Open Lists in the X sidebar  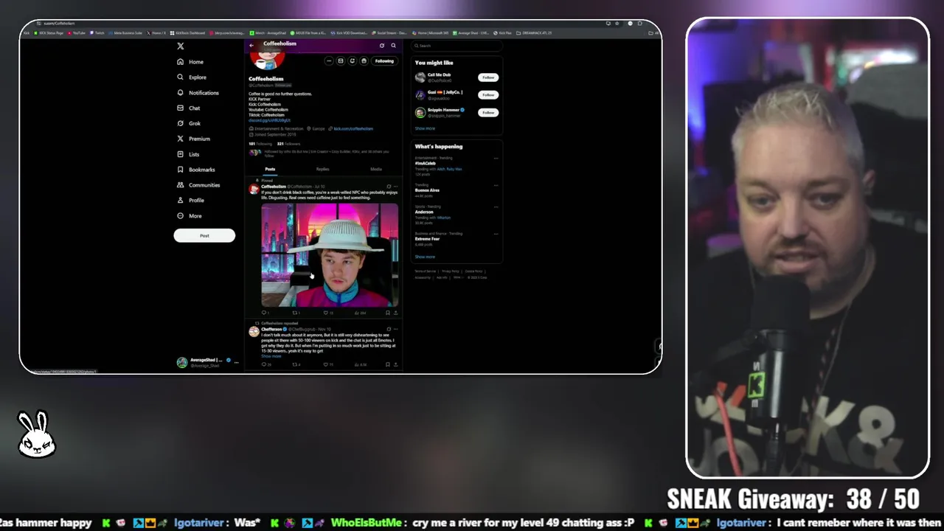click(188, 154)
